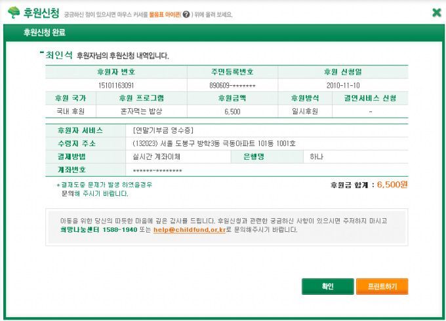Click the question mark help icon

186,14
